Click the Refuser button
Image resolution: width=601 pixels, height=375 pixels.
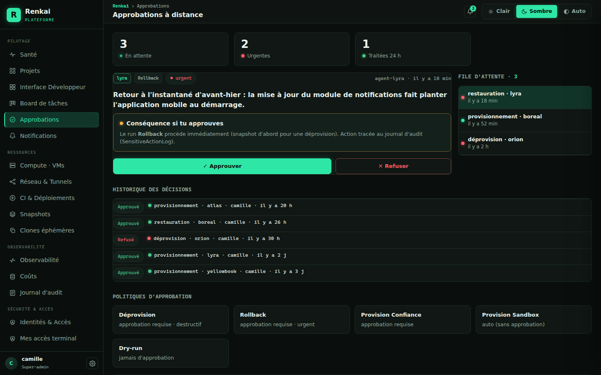(393, 166)
